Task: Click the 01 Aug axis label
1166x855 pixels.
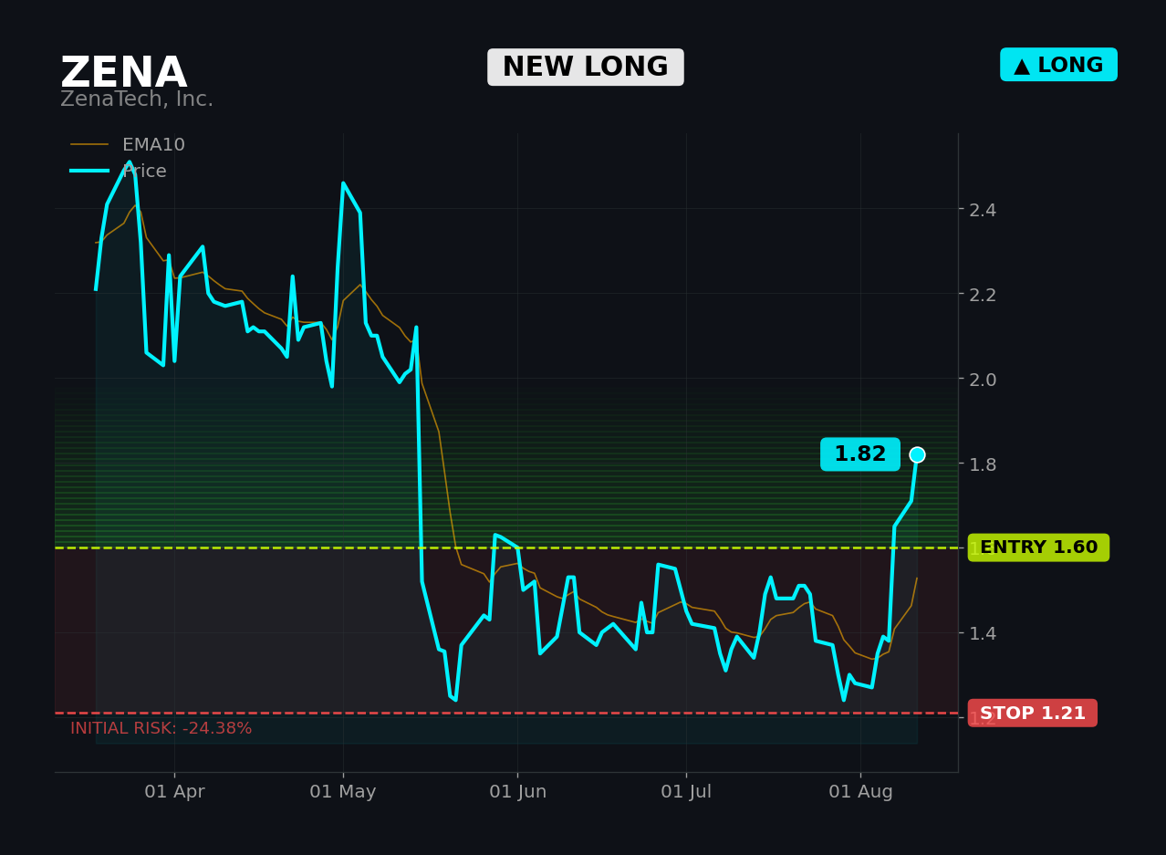Action: click(860, 792)
